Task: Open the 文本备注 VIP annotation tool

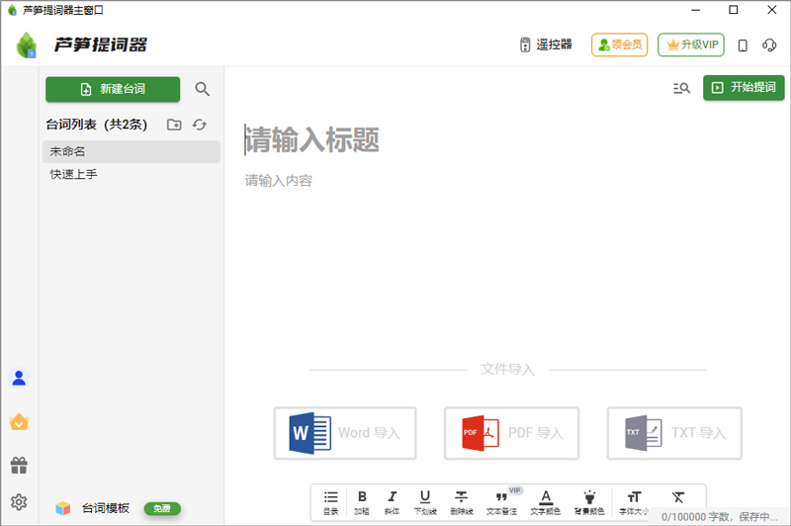Action: click(502, 502)
